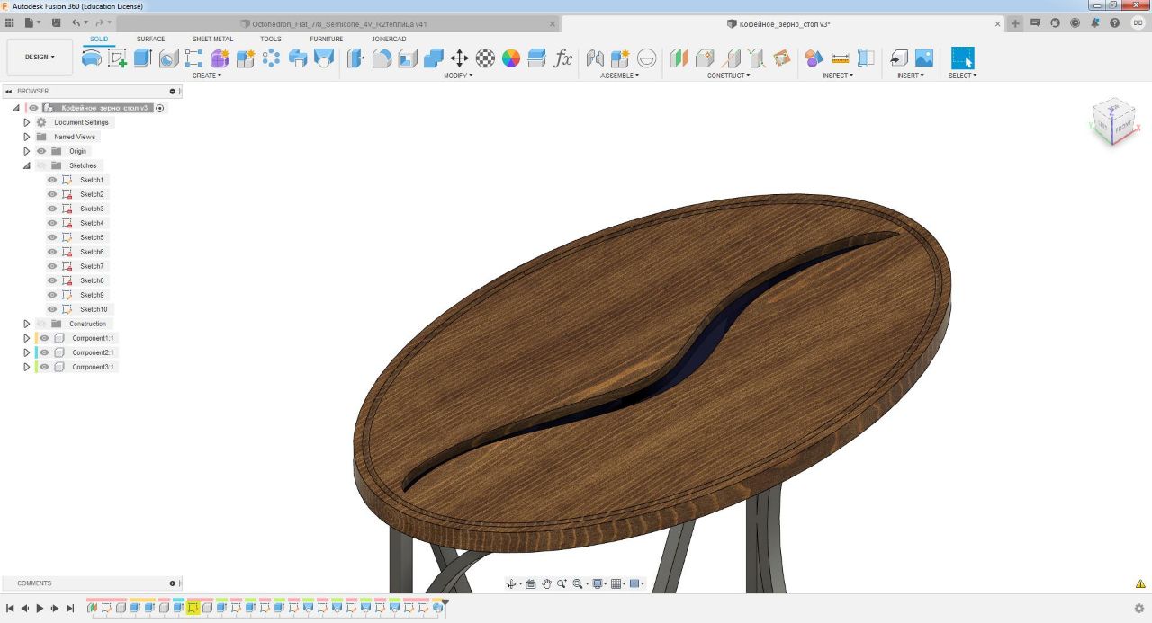
Task: Switch to the SURFACE tab
Action: [150, 39]
